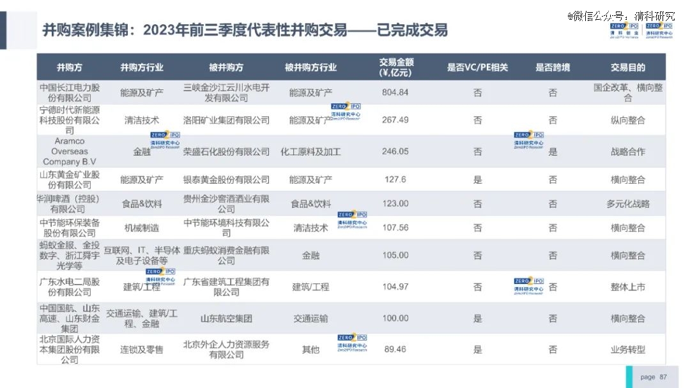Click the amount 89.46
This screenshot has height=388, width=690.
395,349
